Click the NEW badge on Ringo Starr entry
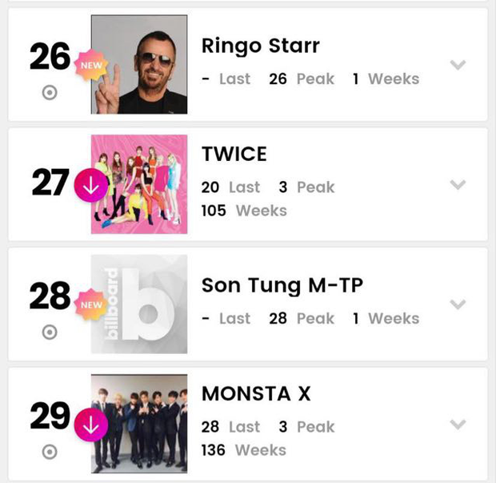Screen dimensions: 496x483 (x=90, y=64)
